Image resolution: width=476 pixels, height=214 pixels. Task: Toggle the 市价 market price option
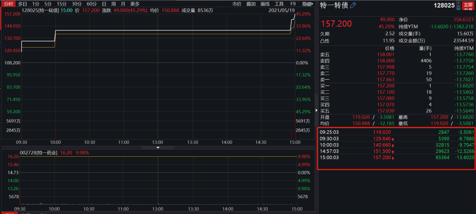click(237, 4)
